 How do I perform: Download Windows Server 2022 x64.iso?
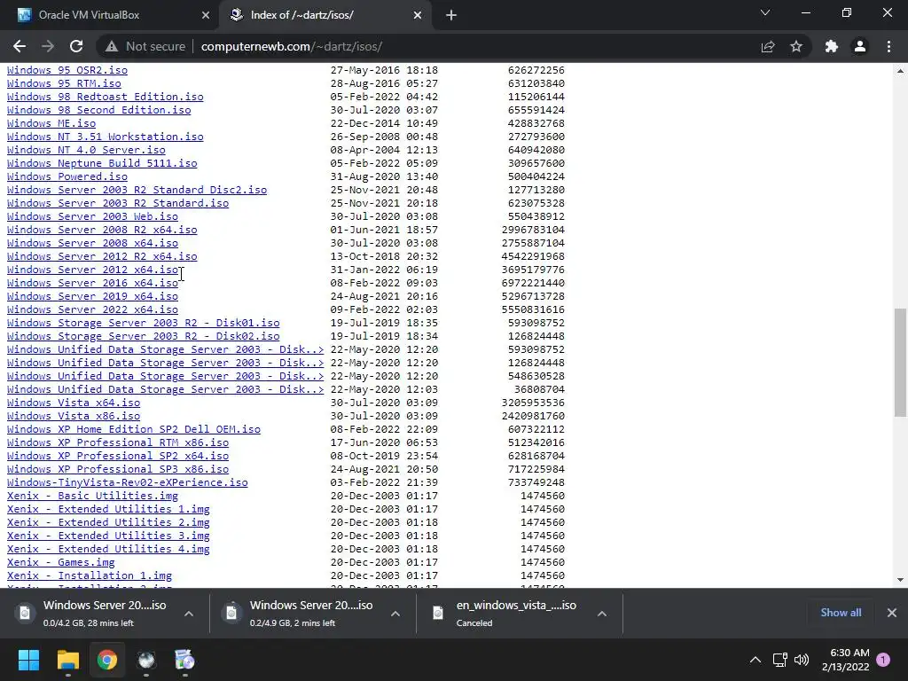point(92,309)
